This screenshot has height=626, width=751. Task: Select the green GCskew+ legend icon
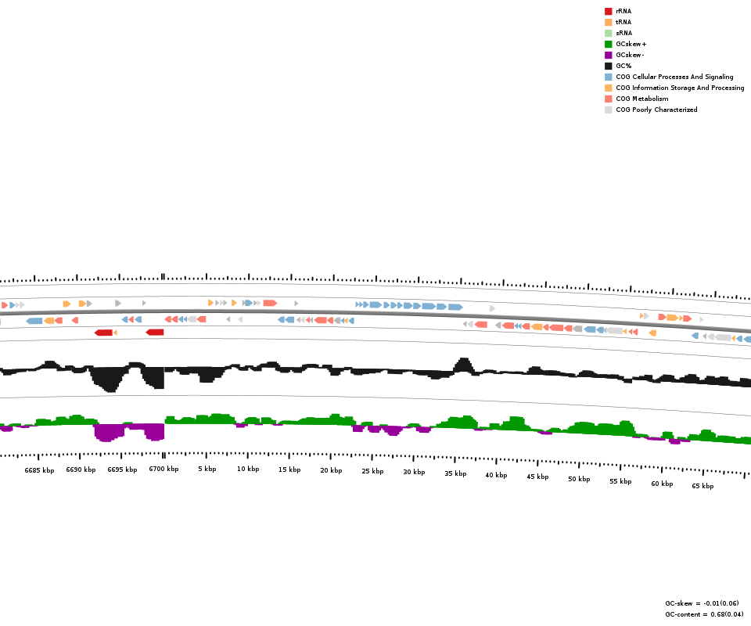pyautogui.click(x=608, y=44)
